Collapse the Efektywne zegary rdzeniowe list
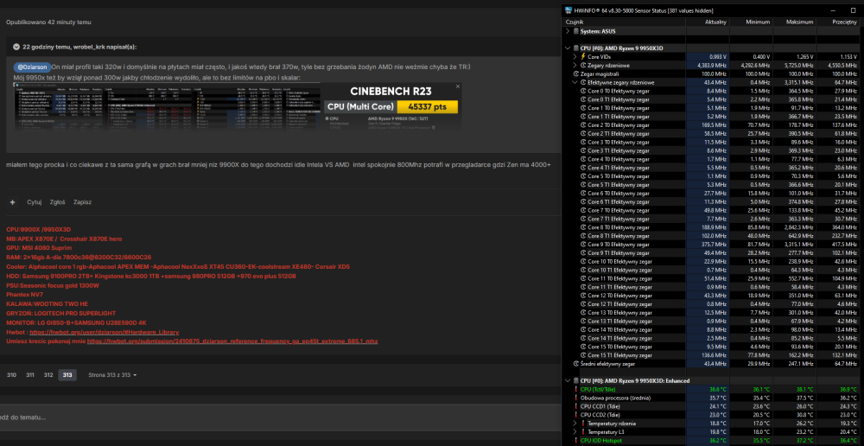This screenshot has width=864, height=446. [575, 82]
